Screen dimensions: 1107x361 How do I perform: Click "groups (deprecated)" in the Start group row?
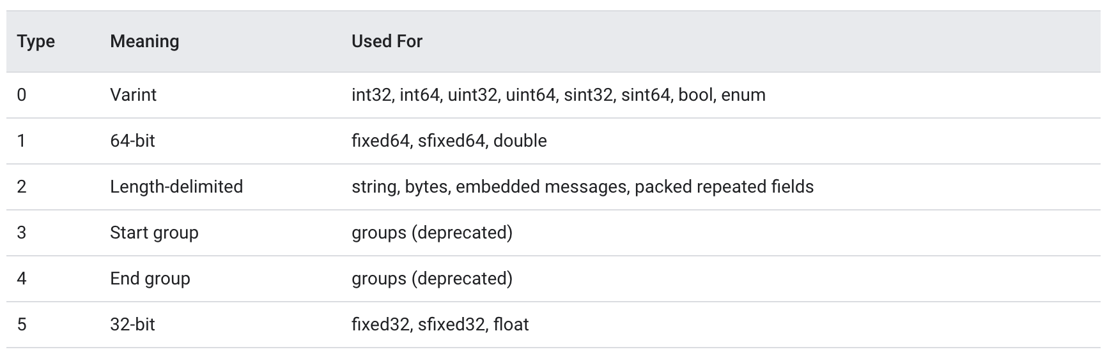tap(431, 233)
